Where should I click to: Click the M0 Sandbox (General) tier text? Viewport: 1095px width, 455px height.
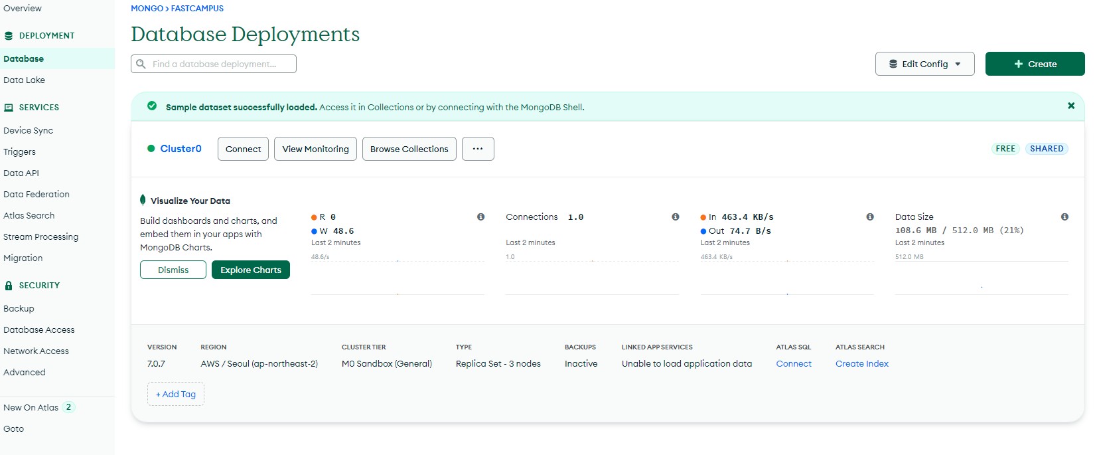click(x=387, y=363)
